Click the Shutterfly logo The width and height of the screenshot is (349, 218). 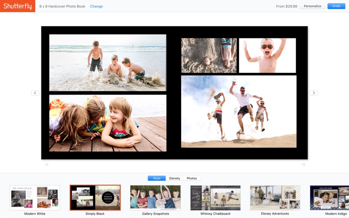(x=17, y=6)
